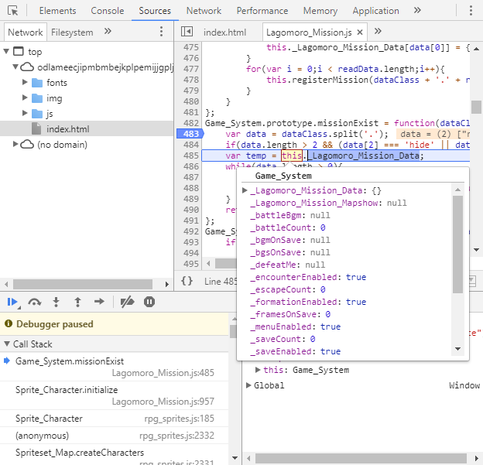Select Spriteset_Map.createCharacters call frame

pos(115,455)
